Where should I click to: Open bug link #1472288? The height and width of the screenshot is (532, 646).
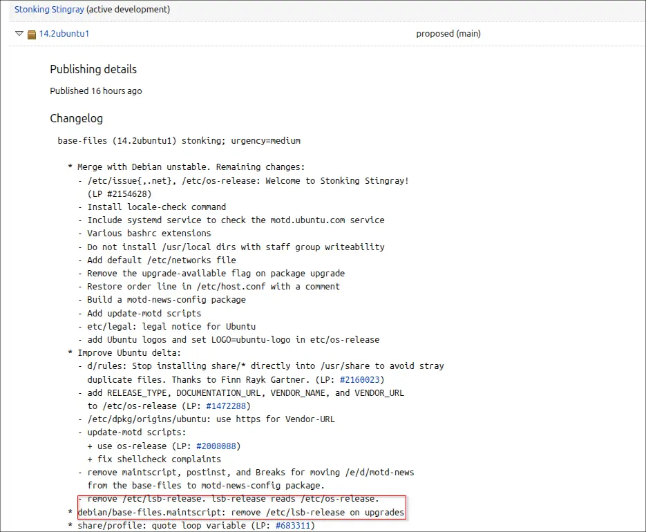(226, 406)
